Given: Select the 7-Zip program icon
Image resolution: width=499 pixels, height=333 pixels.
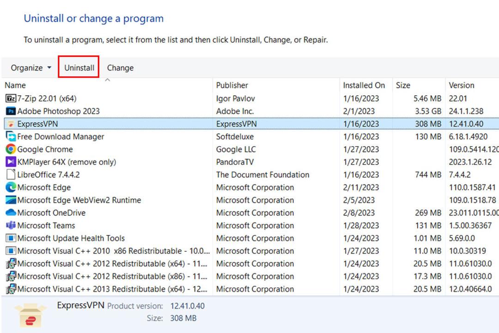Looking at the screenshot, I should click(x=11, y=98).
